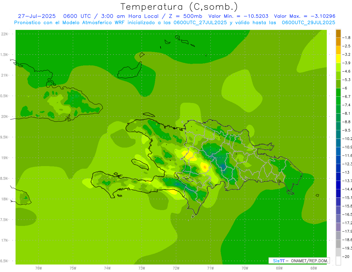Click the '-4.6' colorbar label
Screen dimensions: 352x272
pyautogui.click(x=347, y=71)
